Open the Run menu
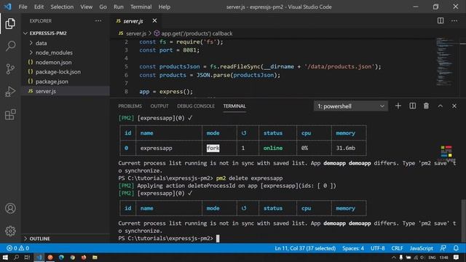The width and height of the screenshot is (466, 262). pos(118,7)
